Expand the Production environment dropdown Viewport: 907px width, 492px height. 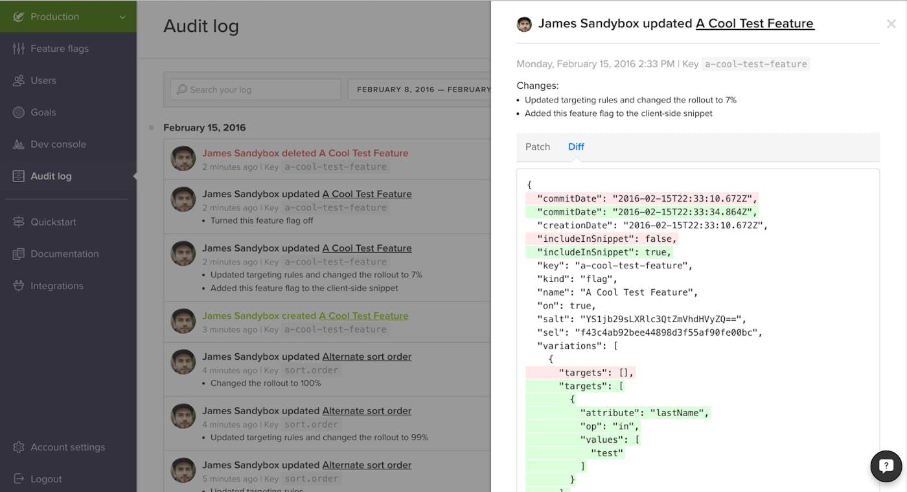(x=122, y=17)
